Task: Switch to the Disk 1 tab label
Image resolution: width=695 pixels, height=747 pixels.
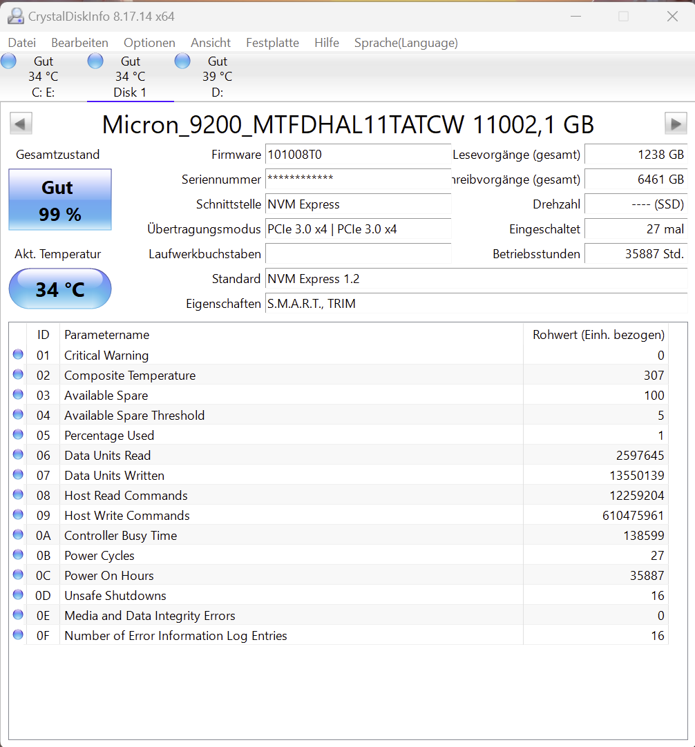Action: point(130,93)
